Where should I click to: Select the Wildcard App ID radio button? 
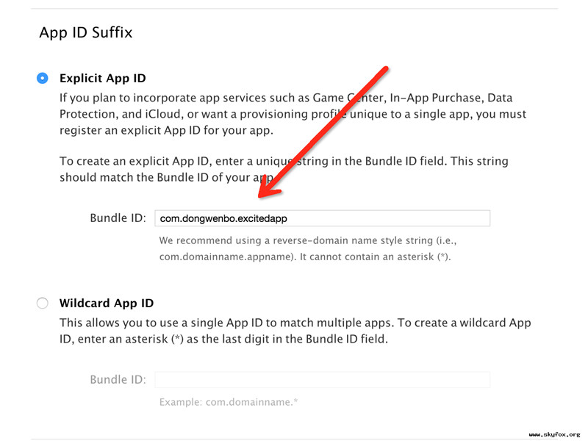(43, 303)
